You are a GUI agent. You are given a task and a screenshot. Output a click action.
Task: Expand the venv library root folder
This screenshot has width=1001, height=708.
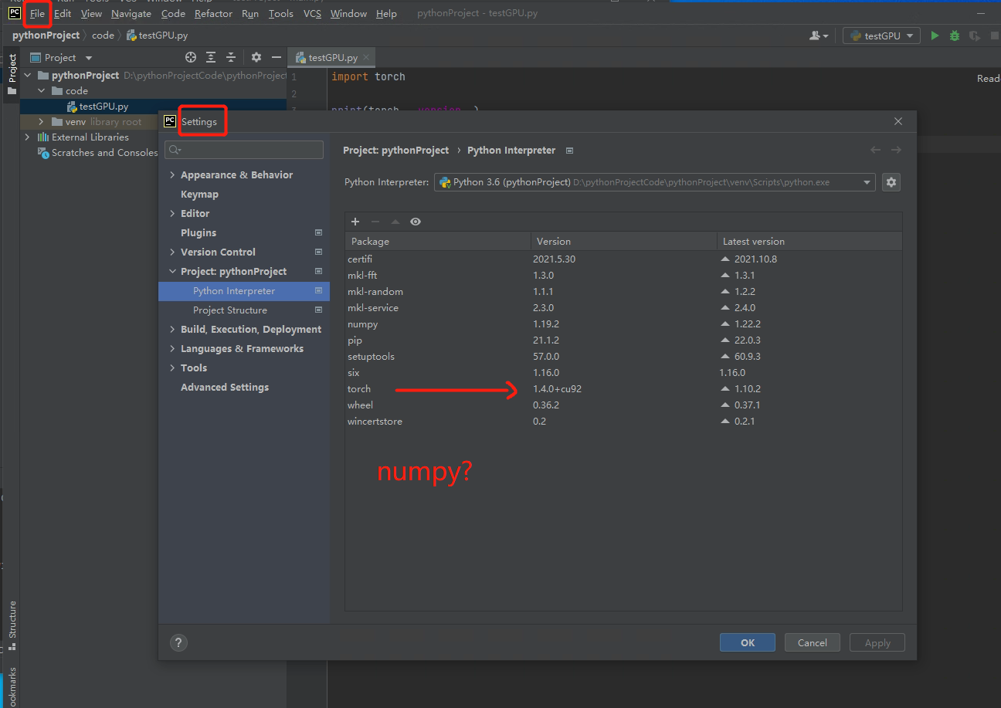tap(41, 122)
